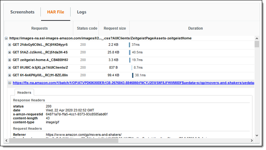Collapse the fls-na.amazon.com request details
This screenshot has height=150, width=266.
coord(10,83)
